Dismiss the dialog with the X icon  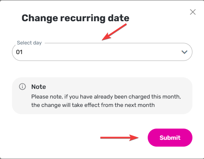click(193, 12)
